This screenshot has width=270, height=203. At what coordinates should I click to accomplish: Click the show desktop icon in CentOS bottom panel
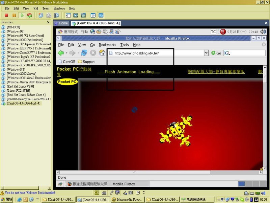60,184
